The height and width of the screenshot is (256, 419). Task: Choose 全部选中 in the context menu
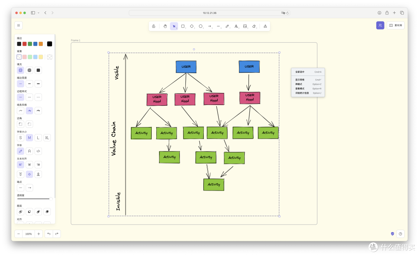[308, 72]
